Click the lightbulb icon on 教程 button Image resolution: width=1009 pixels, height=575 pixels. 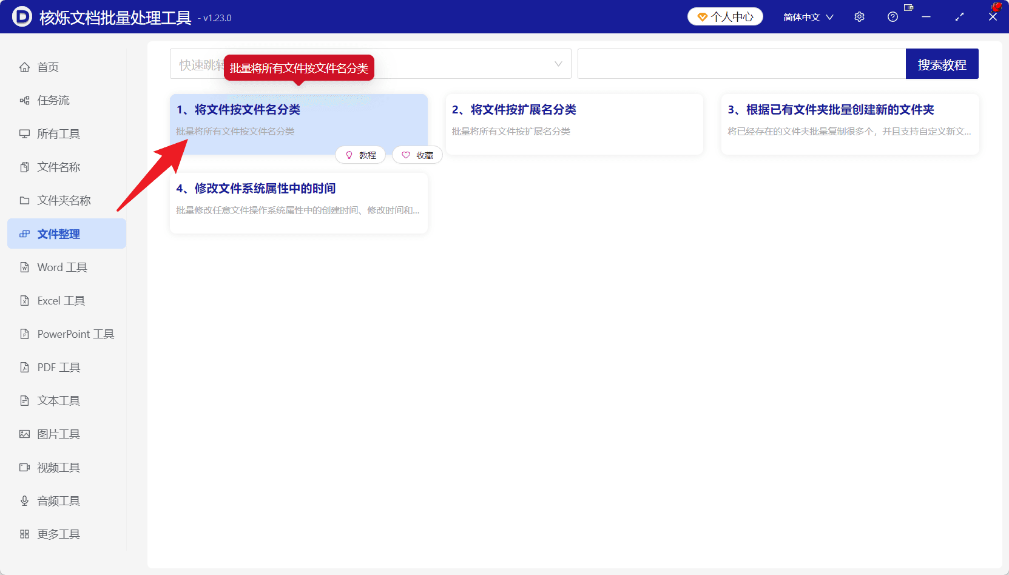[x=349, y=155]
